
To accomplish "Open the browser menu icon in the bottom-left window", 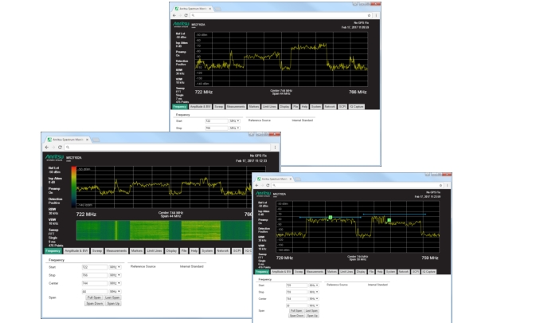I will point(275,147).
